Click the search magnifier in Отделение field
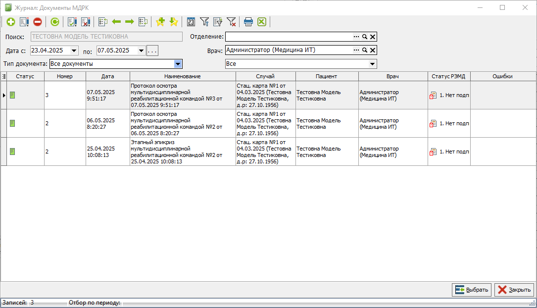This screenshot has width=537, height=308. (365, 37)
